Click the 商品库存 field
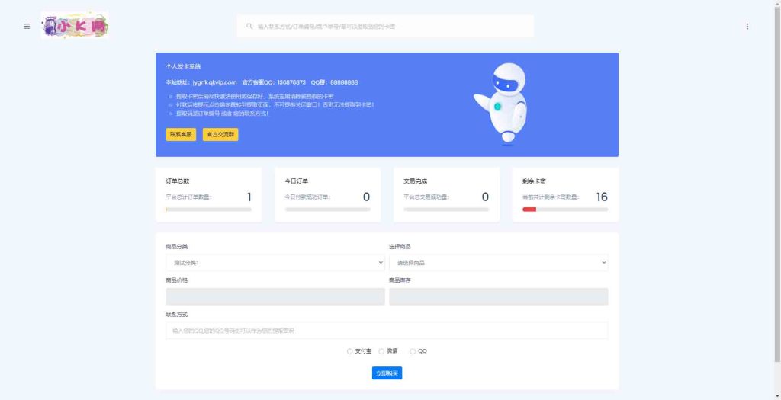The image size is (781, 400). point(498,296)
